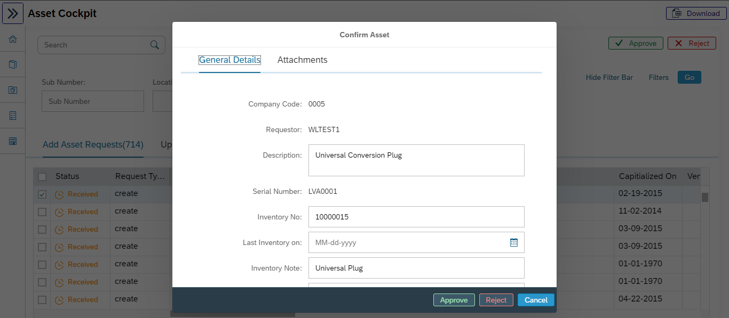Expand the side navigation with the double-chevron button
The width and height of the screenshot is (729, 318).
point(13,13)
